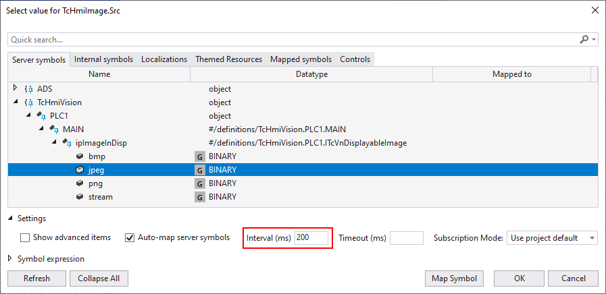This screenshot has height=294, width=606.
Task: Click the stream cube icon
Action: coord(80,196)
